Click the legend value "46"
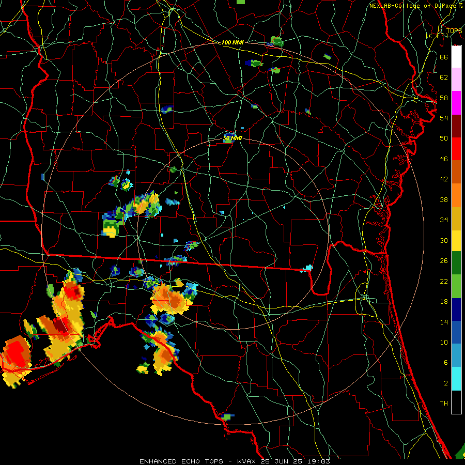465x465 pixels. tap(444, 159)
